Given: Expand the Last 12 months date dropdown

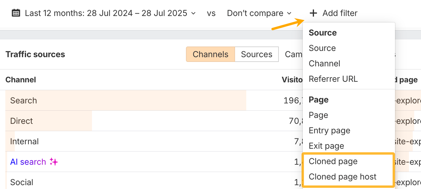Looking at the screenshot, I should tap(110, 13).
